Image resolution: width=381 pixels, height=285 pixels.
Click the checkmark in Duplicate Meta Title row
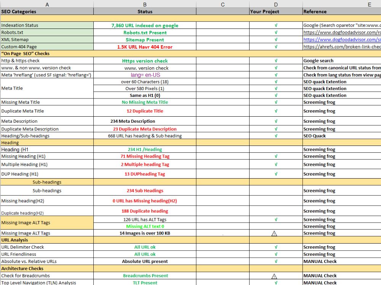[x=276, y=111]
